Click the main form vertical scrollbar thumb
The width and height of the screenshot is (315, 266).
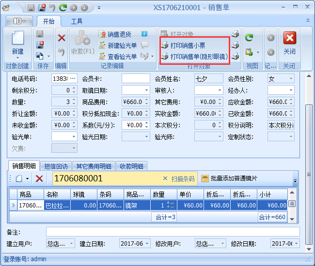point(309,175)
